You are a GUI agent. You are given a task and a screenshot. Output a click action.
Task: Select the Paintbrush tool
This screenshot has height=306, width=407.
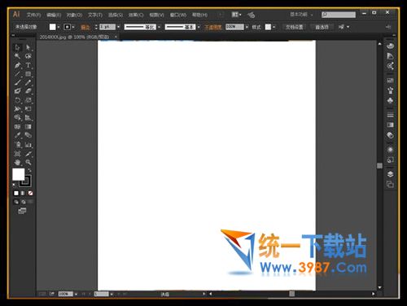(17, 82)
